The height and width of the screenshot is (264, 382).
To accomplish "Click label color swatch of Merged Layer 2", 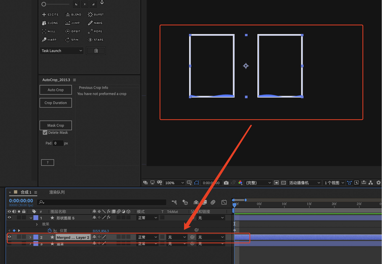I will tap(36, 237).
